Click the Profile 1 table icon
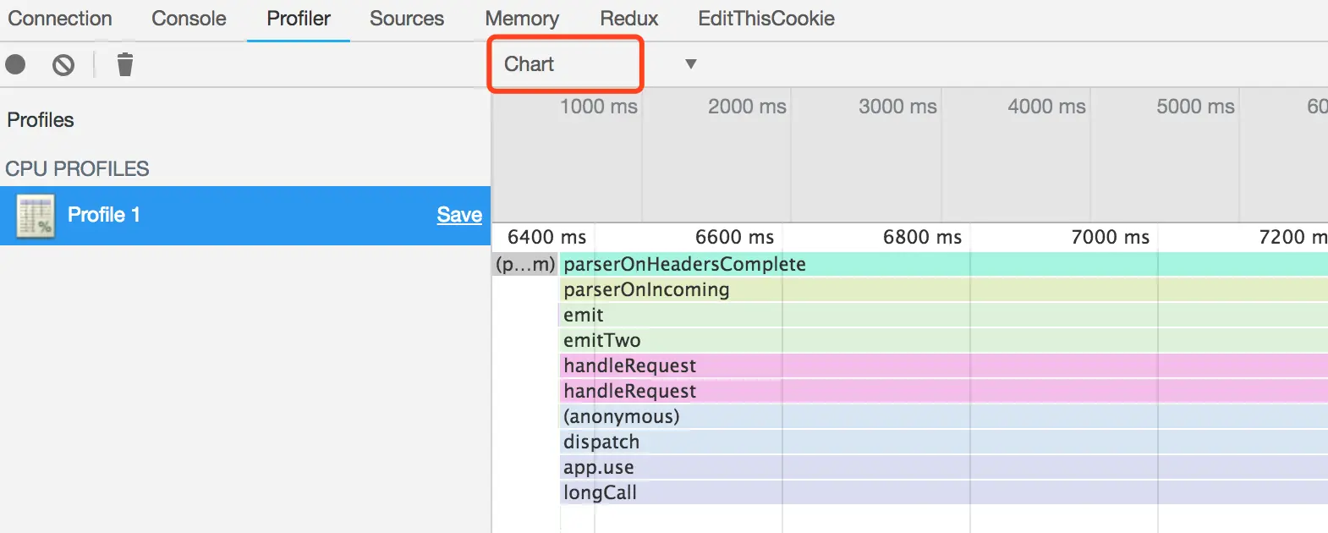 coord(36,216)
